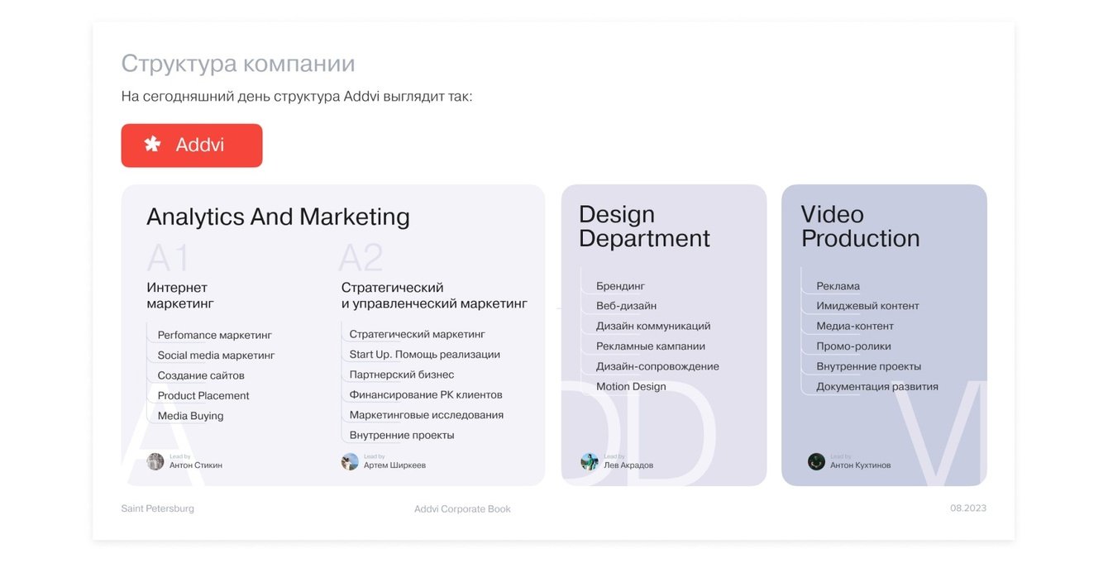Select 'Партнерский бизнес' list item
The height and width of the screenshot is (563, 1108).
[402, 375]
